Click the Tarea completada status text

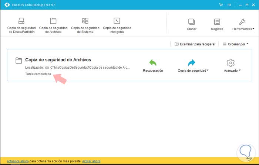[x=38, y=74]
